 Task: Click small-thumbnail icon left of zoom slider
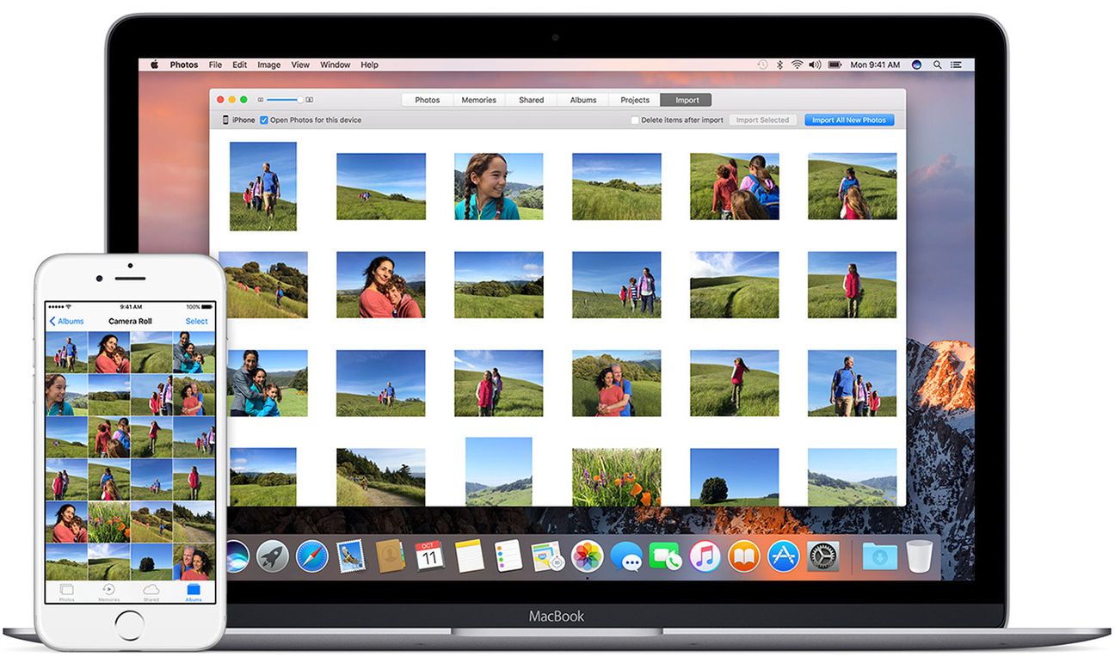point(261,100)
